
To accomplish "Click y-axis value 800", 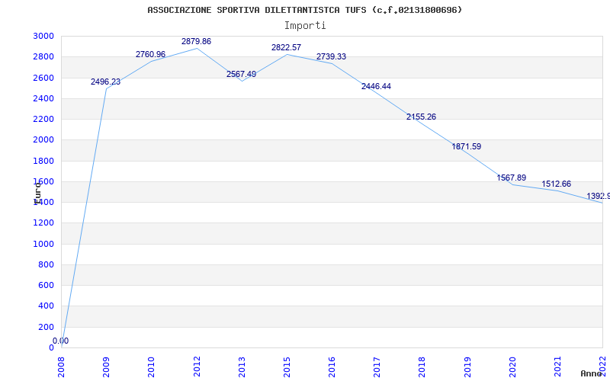I will [x=47, y=264].
